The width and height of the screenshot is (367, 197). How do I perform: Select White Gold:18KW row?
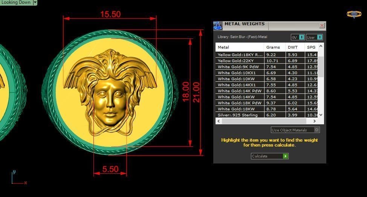[x=267, y=109]
